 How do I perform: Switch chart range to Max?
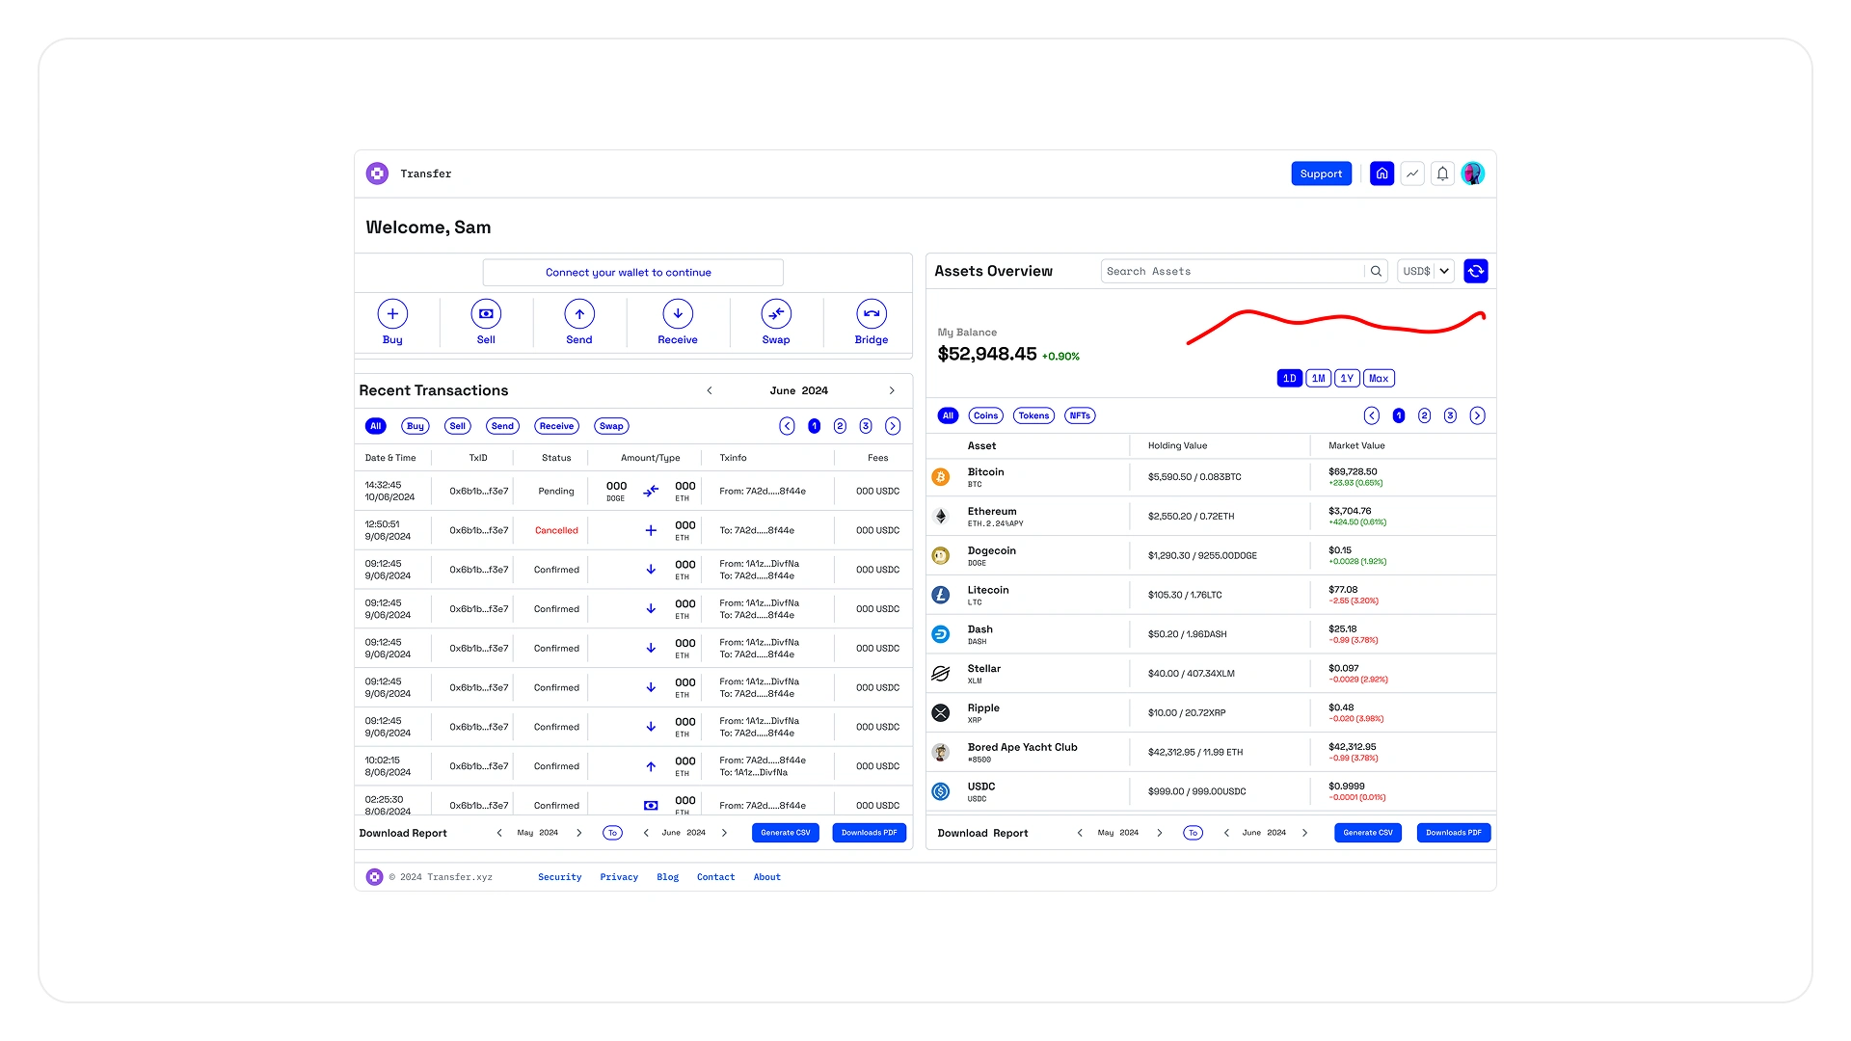(x=1379, y=379)
